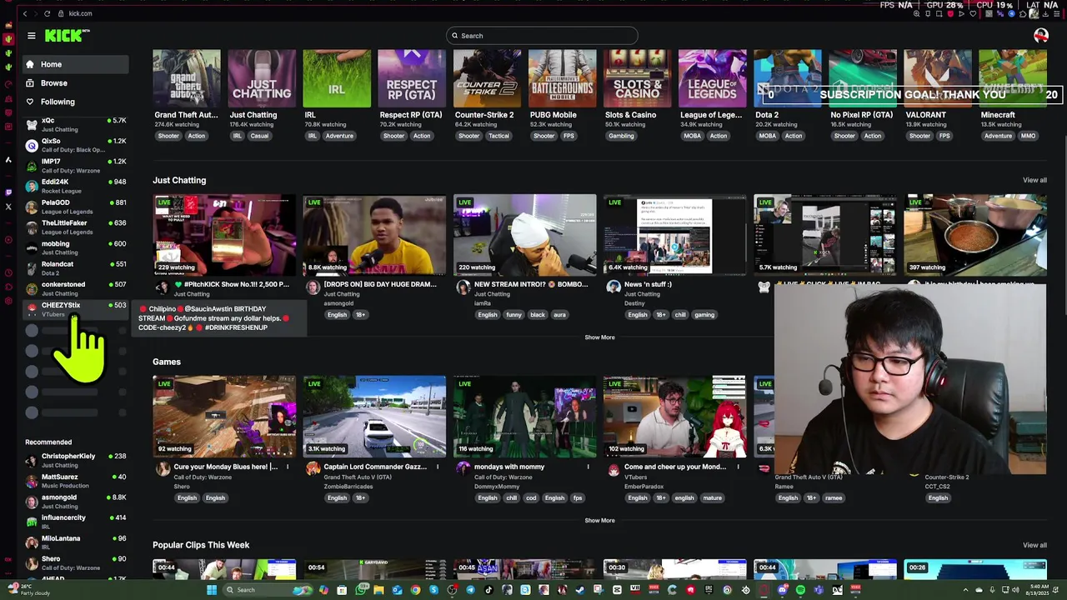Open Opera sidebar settings gear

(x=8, y=301)
